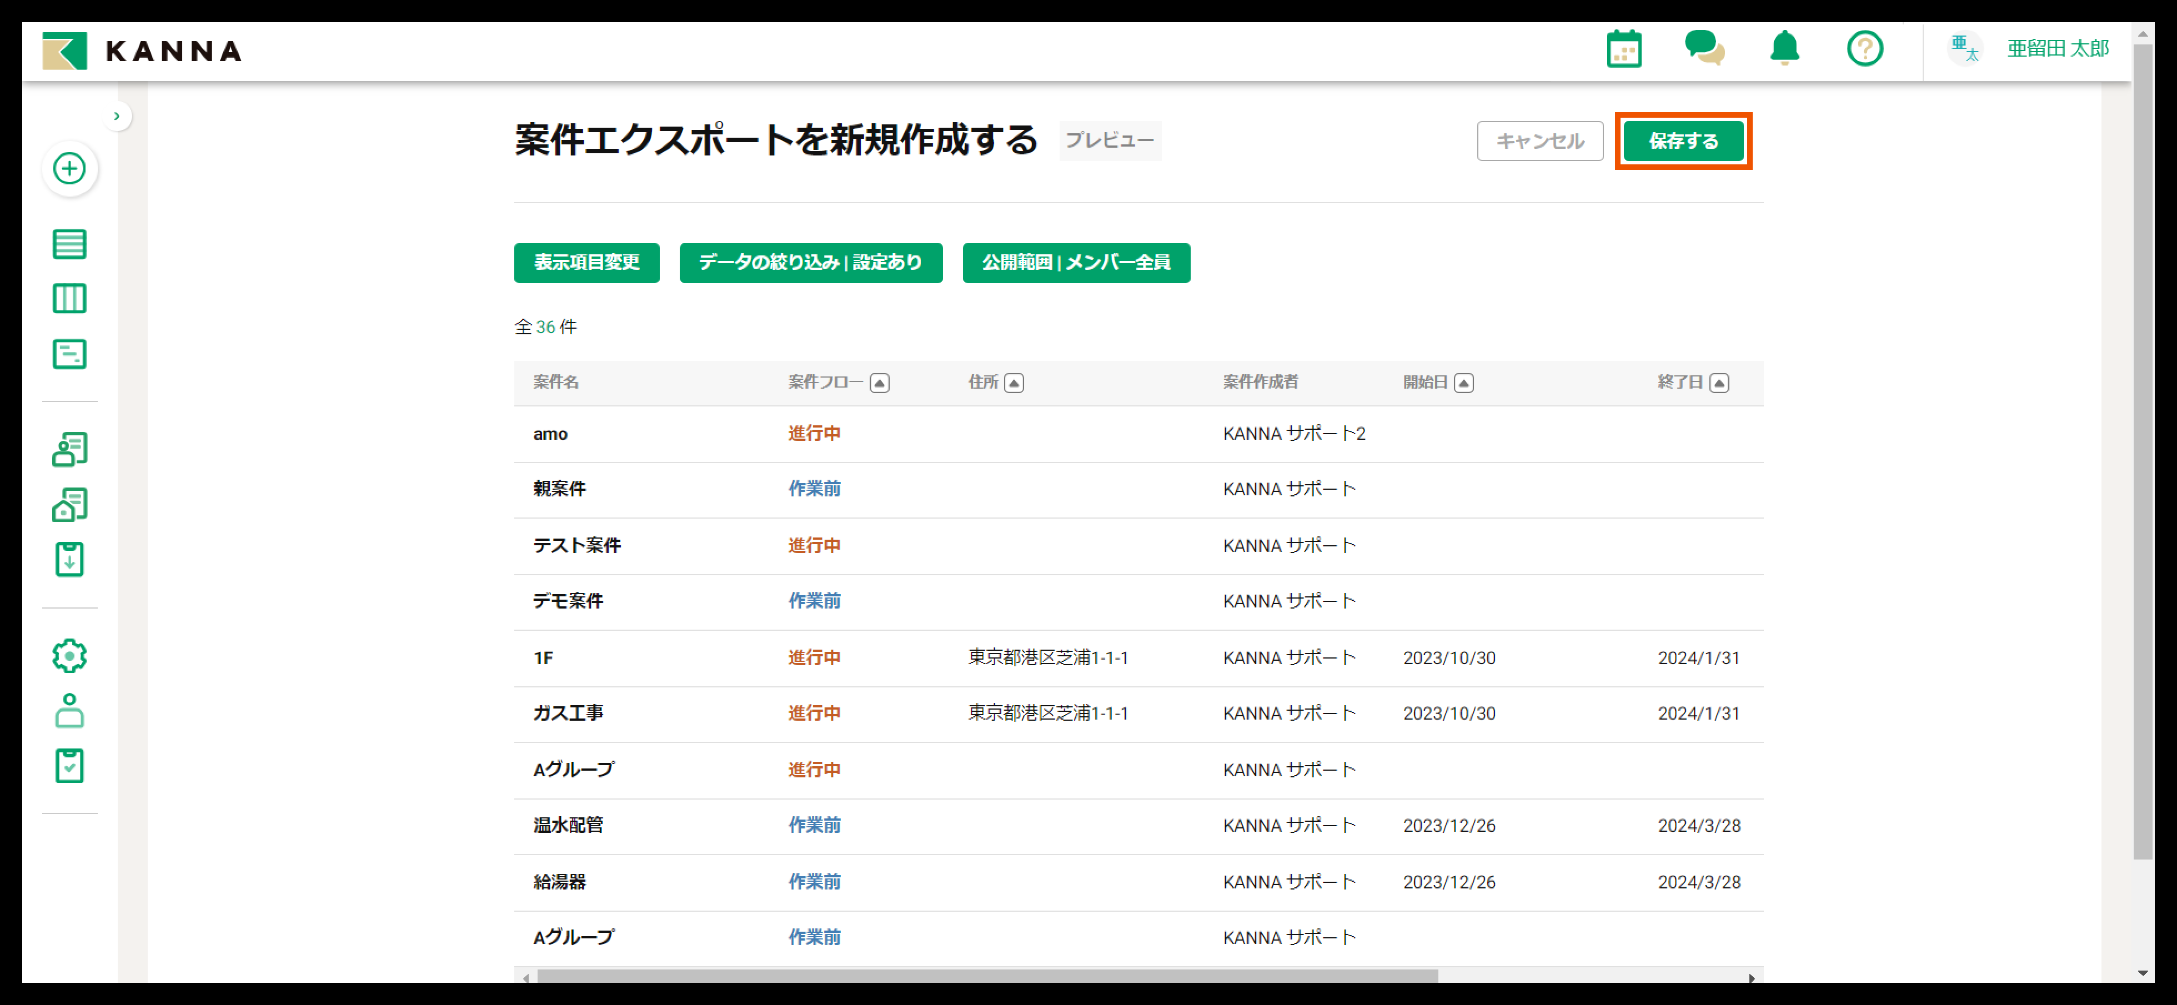Screen dimensions: 2177x1005
Task: Open the list view sidebar icon
Action: pyautogui.click(x=69, y=243)
